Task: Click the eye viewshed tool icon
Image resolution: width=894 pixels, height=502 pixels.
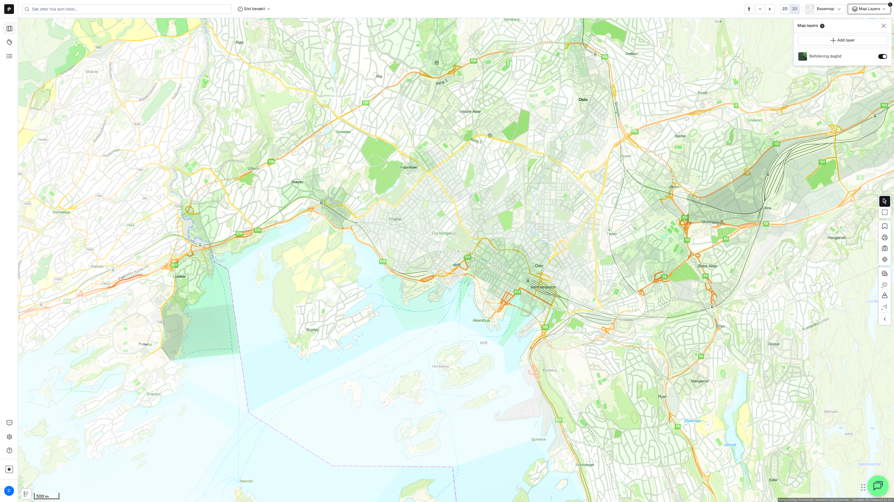Action: [x=885, y=307]
